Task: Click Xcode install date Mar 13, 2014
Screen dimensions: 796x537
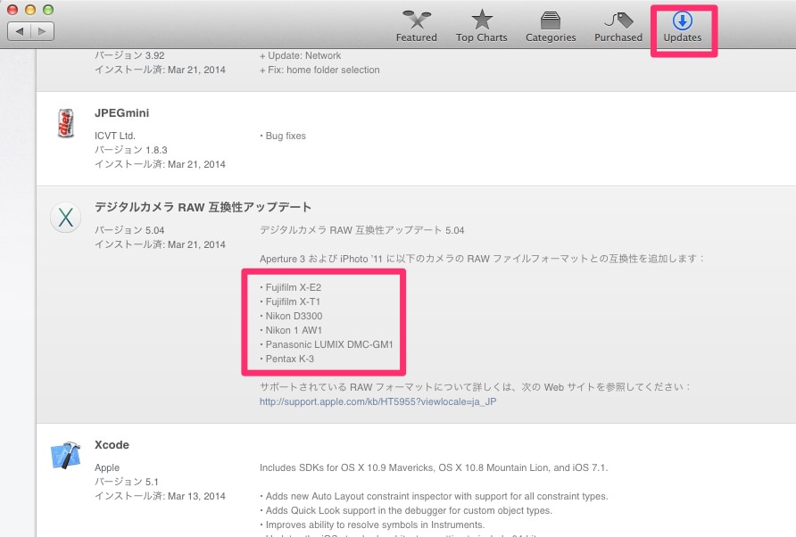Action: coord(160,496)
